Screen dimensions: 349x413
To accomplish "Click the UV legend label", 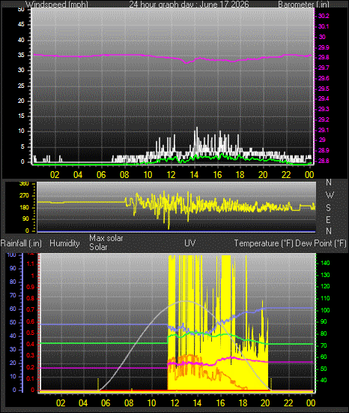I will [x=190, y=243].
